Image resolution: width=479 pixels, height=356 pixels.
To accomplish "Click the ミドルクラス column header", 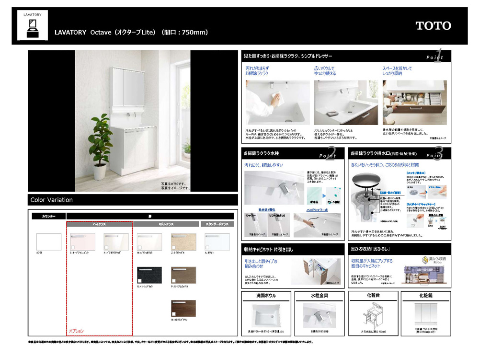I will click(166, 224).
